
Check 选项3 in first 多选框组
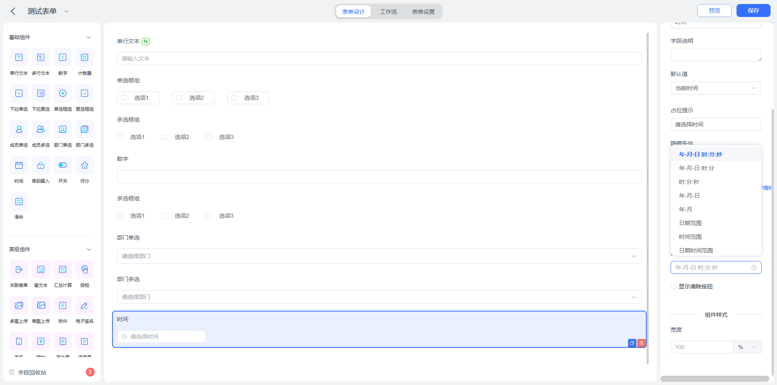click(209, 137)
